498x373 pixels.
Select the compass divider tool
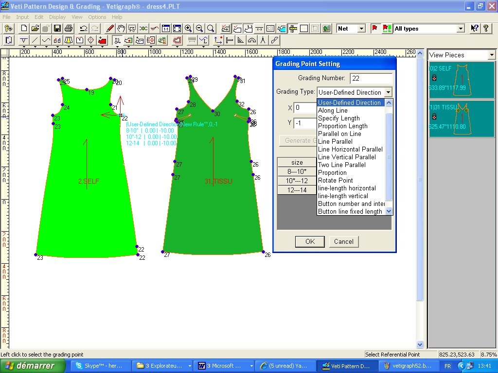click(x=263, y=40)
